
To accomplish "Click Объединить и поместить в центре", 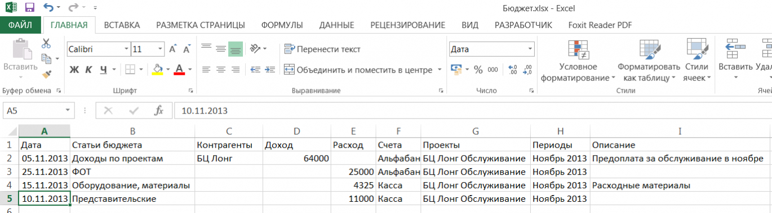I will [358, 70].
